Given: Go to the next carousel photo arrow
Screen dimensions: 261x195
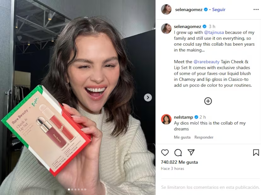Looking at the screenshot, I should [148, 97].
